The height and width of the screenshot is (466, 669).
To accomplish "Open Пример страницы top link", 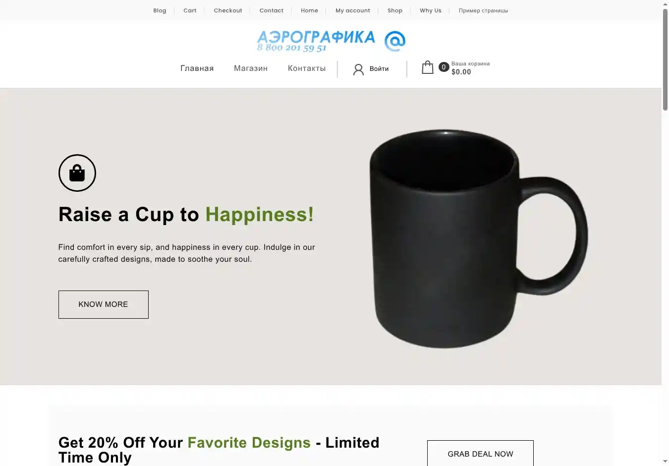I will pyautogui.click(x=483, y=10).
